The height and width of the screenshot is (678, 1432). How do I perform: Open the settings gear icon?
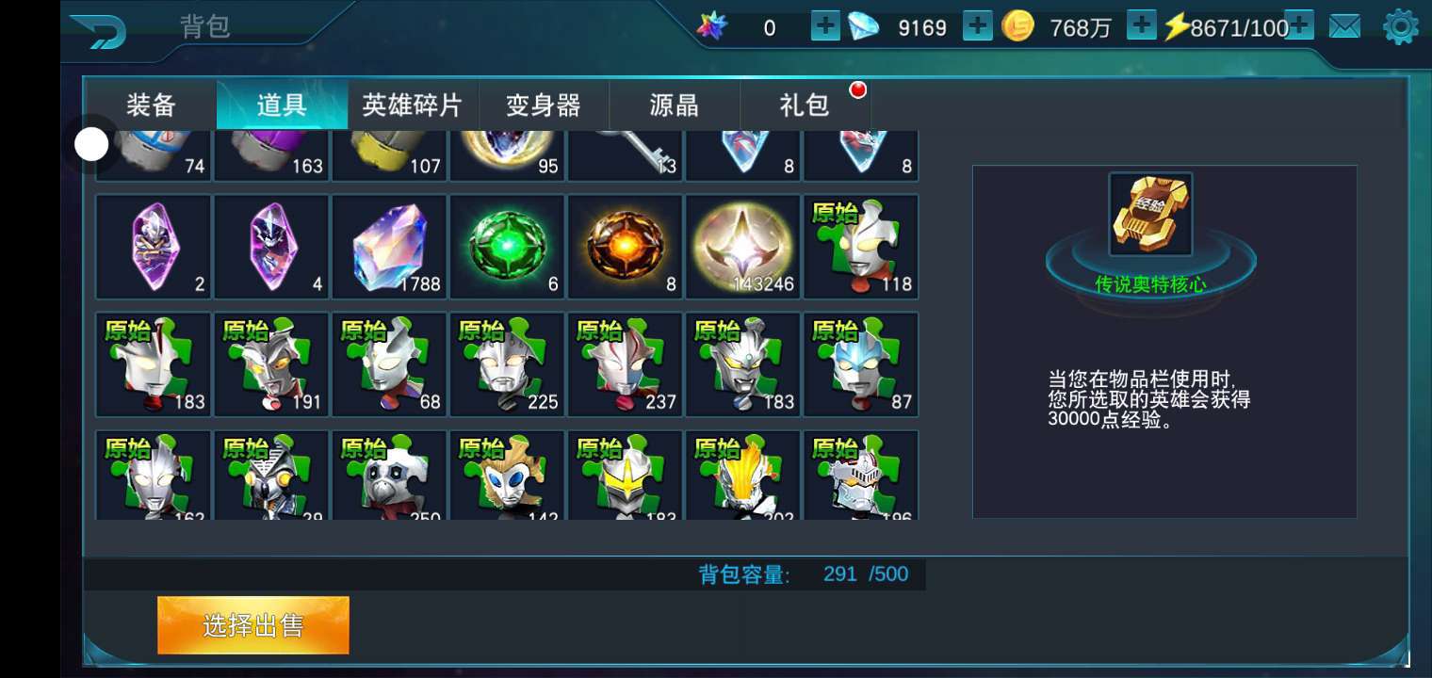(1400, 27)
